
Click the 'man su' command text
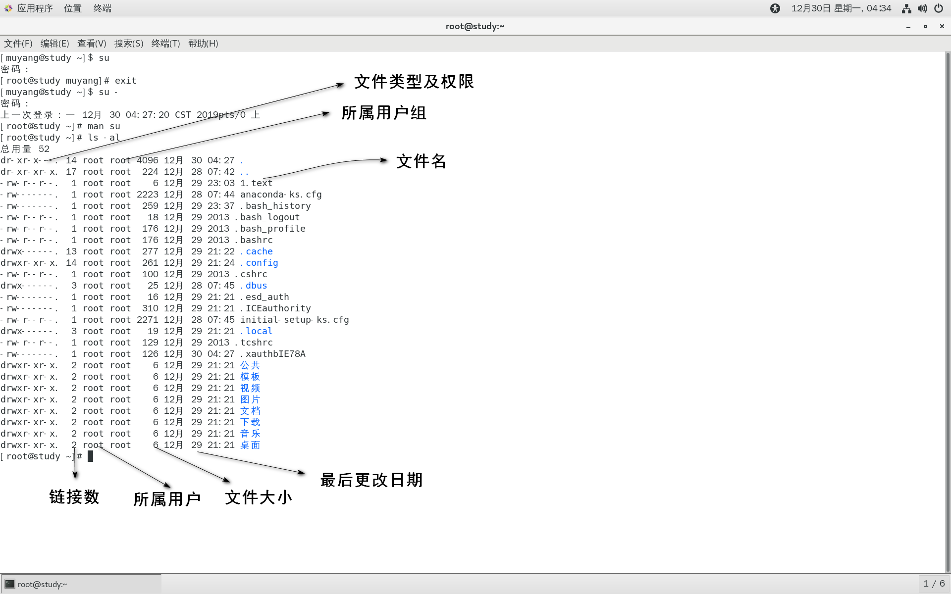pos(104,126)
